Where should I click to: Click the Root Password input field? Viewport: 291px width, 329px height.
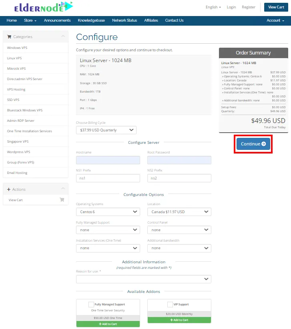pos(179,160)
